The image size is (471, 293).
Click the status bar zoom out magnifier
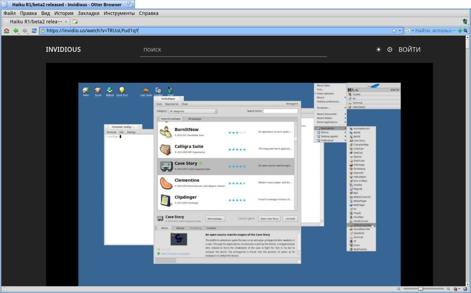pyautogui.click(x=399, y=289)
